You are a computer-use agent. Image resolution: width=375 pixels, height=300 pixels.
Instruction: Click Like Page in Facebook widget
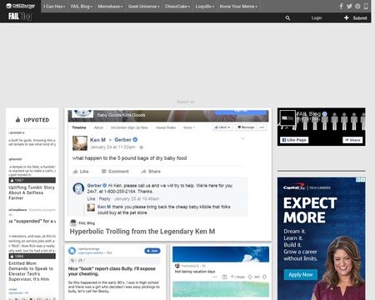pyautogui.click(x=294, y=140)
